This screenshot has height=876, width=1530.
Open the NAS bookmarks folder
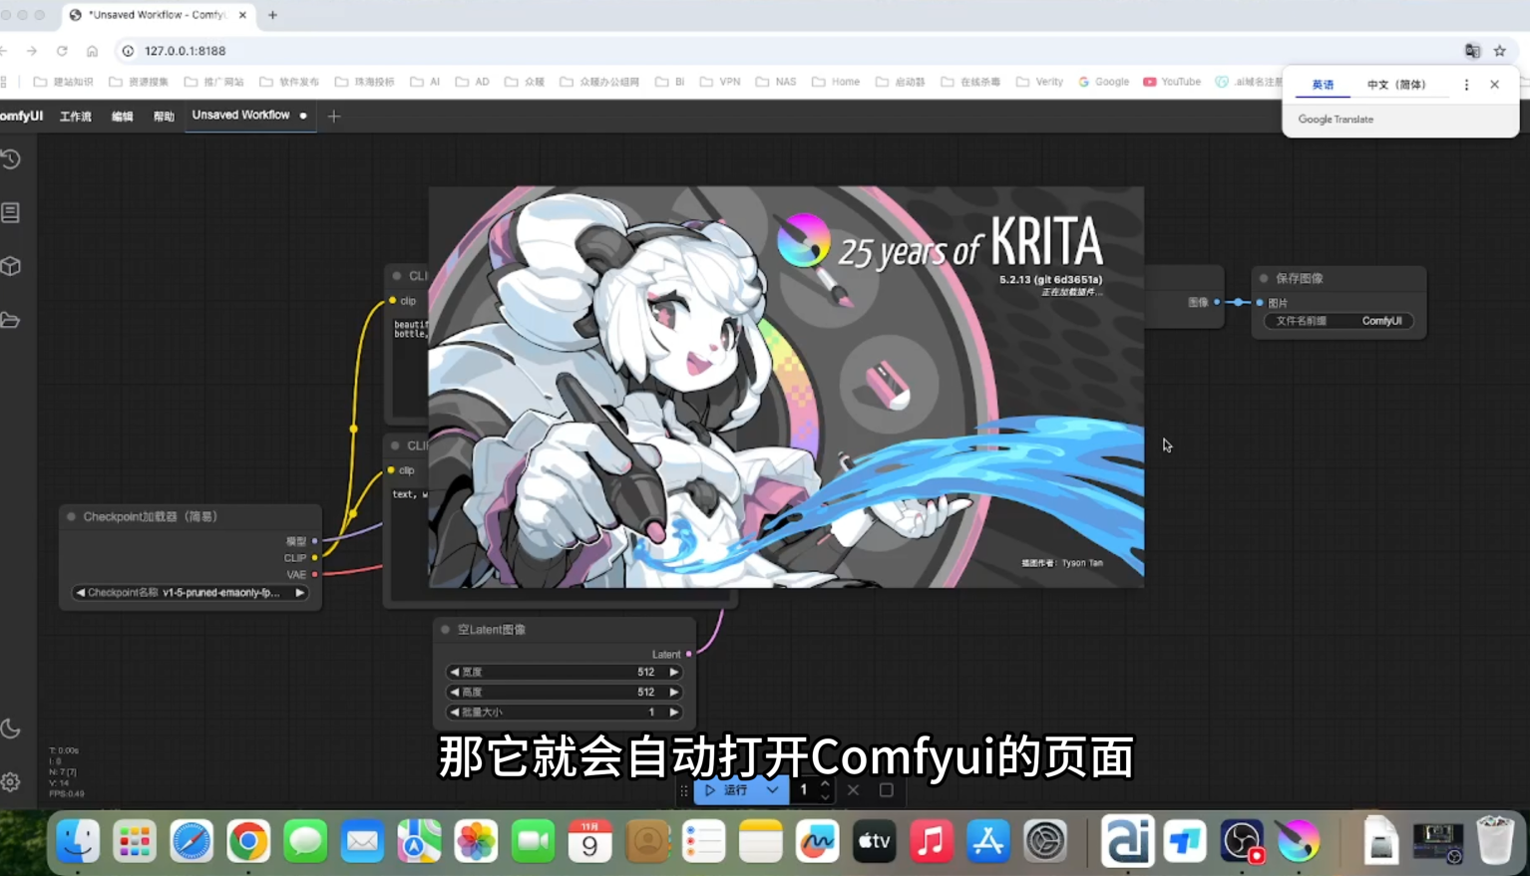click(776, 82)
